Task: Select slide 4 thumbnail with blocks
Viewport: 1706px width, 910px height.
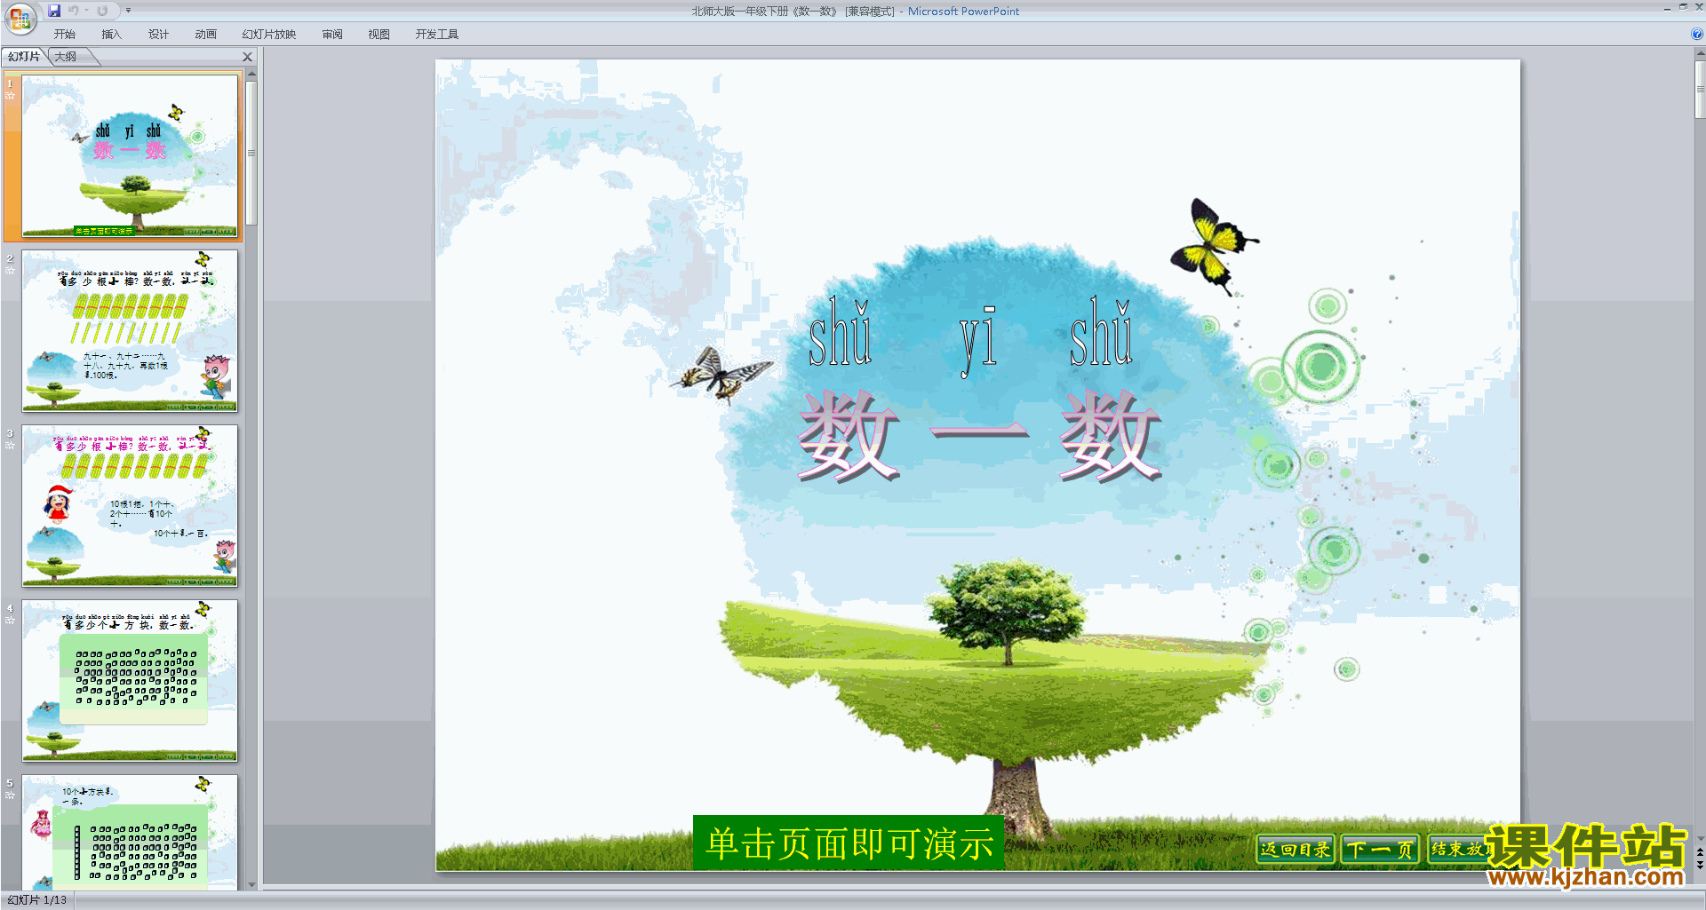Action: (x=130, y=680)
